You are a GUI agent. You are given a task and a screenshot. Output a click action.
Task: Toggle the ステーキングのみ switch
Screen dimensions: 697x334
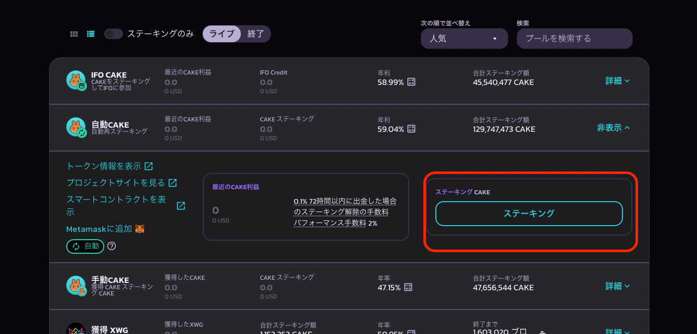pos(114,34)
